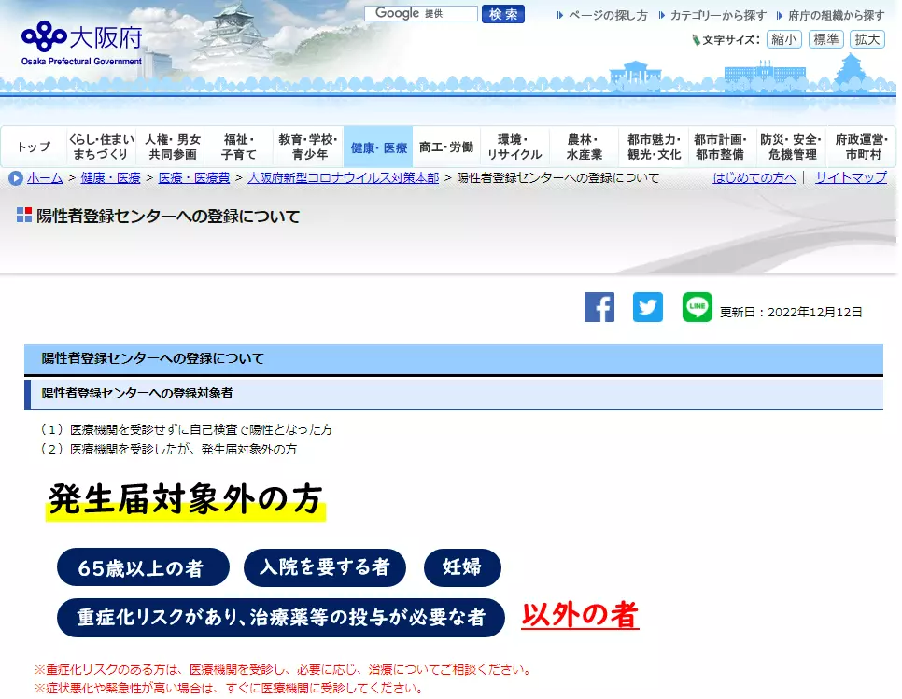
Task: Open はじめての方へ link
Action: 754,178
